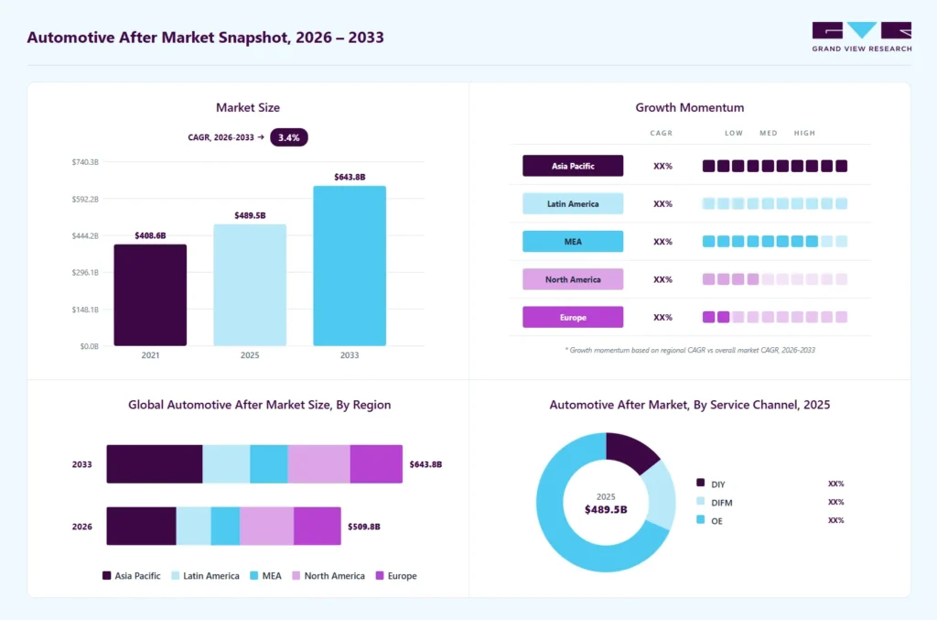Screen dimensions: 937x620
Task: Click the MEA legend color square
Action: (254, 576)
